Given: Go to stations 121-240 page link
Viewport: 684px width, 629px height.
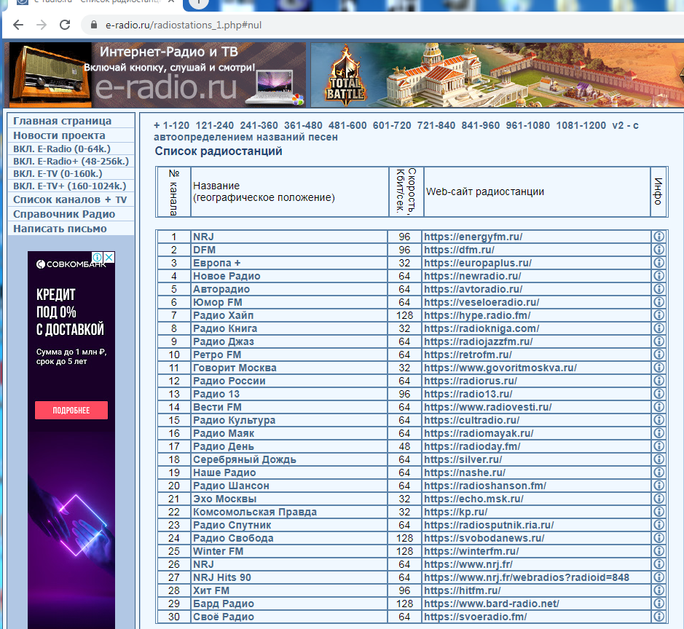Looking at the screenshot, I should (215, 125).
